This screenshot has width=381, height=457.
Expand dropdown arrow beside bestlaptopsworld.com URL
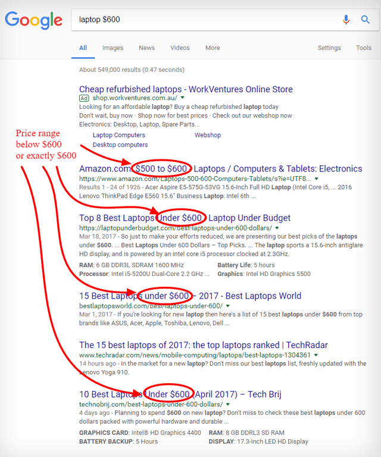pos(228,306)
